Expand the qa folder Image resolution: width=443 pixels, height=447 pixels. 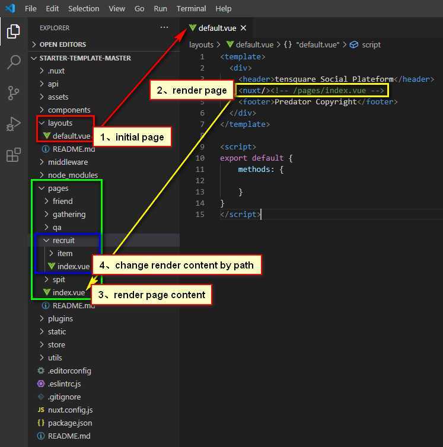click(x=104, y=227)
